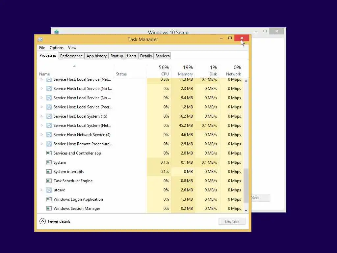337x253 pixels.
Task: Switch to the Performance tab
Action: coord(71,56)
